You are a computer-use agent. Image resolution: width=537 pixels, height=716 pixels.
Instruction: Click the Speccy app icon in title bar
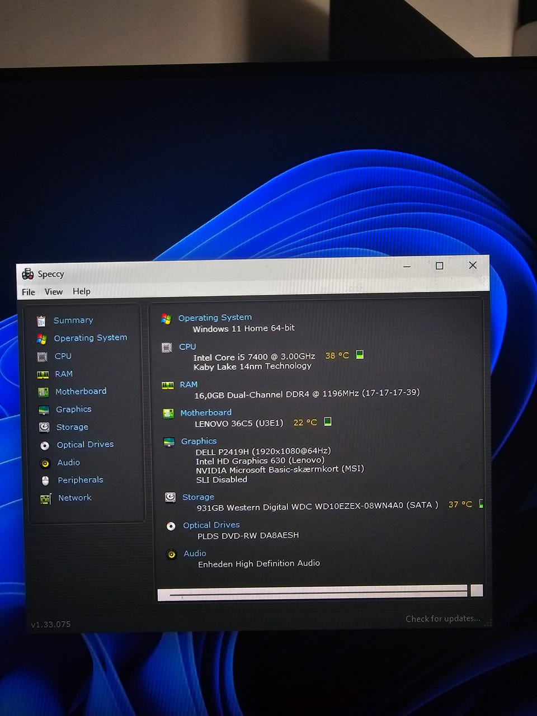(27, 274)
